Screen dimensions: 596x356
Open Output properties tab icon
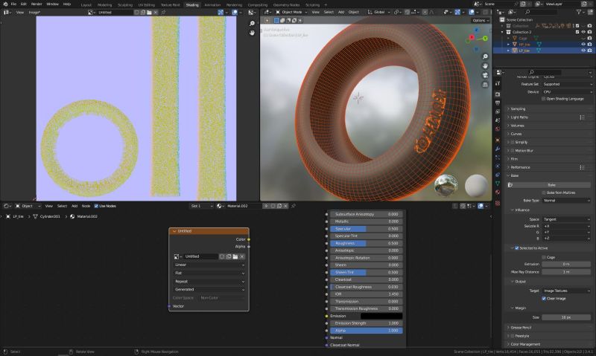(x=498, y=103)
